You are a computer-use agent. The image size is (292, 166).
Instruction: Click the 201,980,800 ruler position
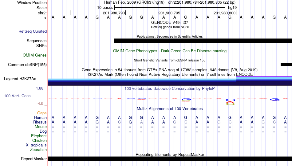click(224, 13)
